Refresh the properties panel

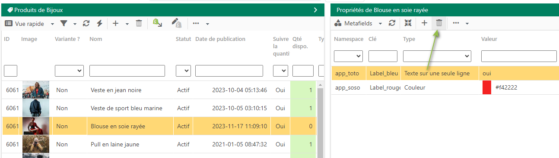(x=392, y=24)
